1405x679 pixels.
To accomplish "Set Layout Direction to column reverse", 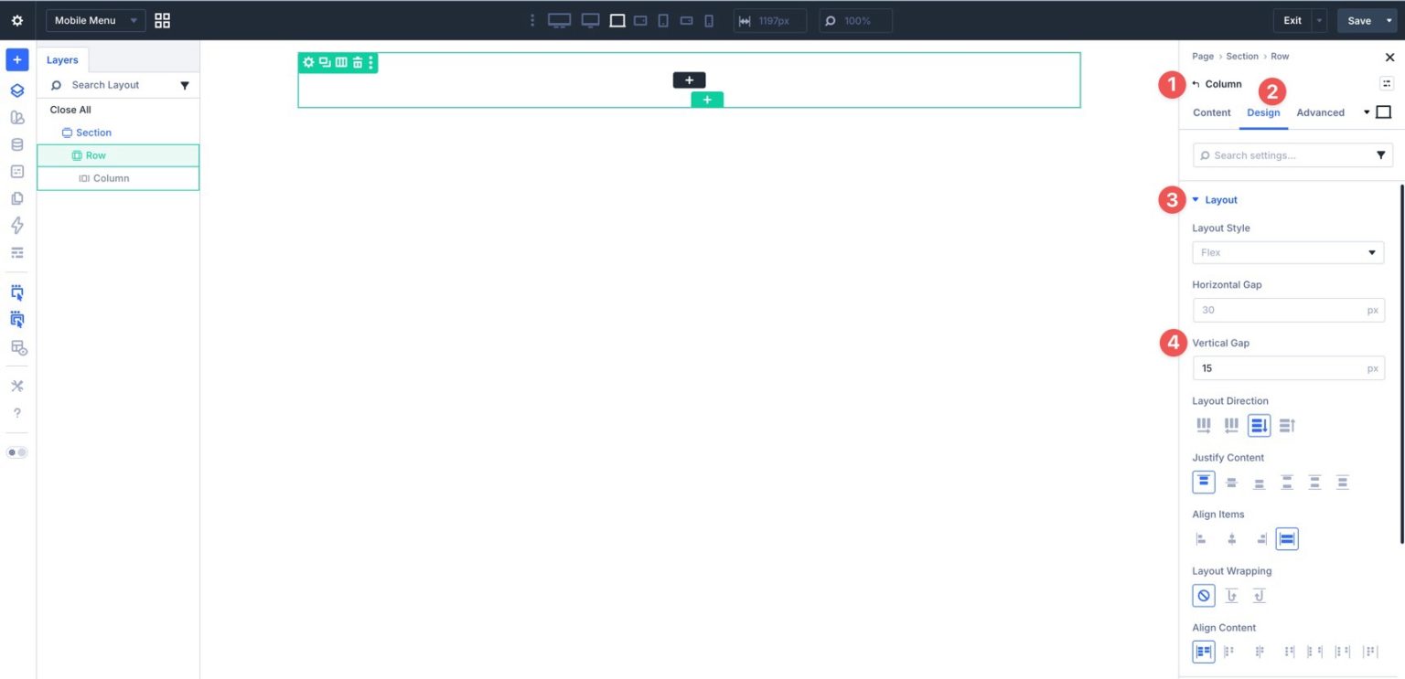I will (1287, 425).
